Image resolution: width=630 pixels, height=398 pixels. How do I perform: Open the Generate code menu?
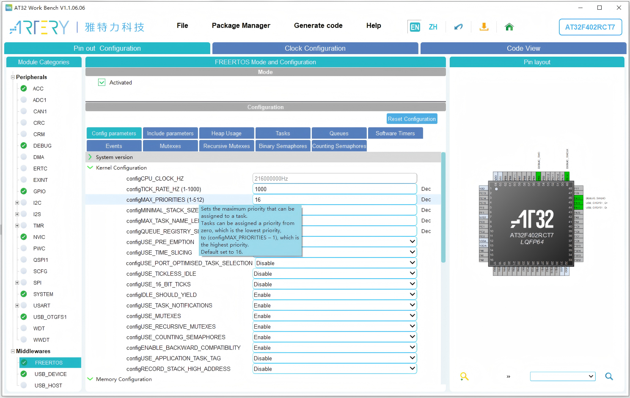318,26
